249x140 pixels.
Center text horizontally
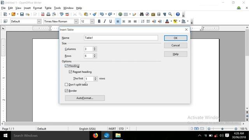pos(124,21)
